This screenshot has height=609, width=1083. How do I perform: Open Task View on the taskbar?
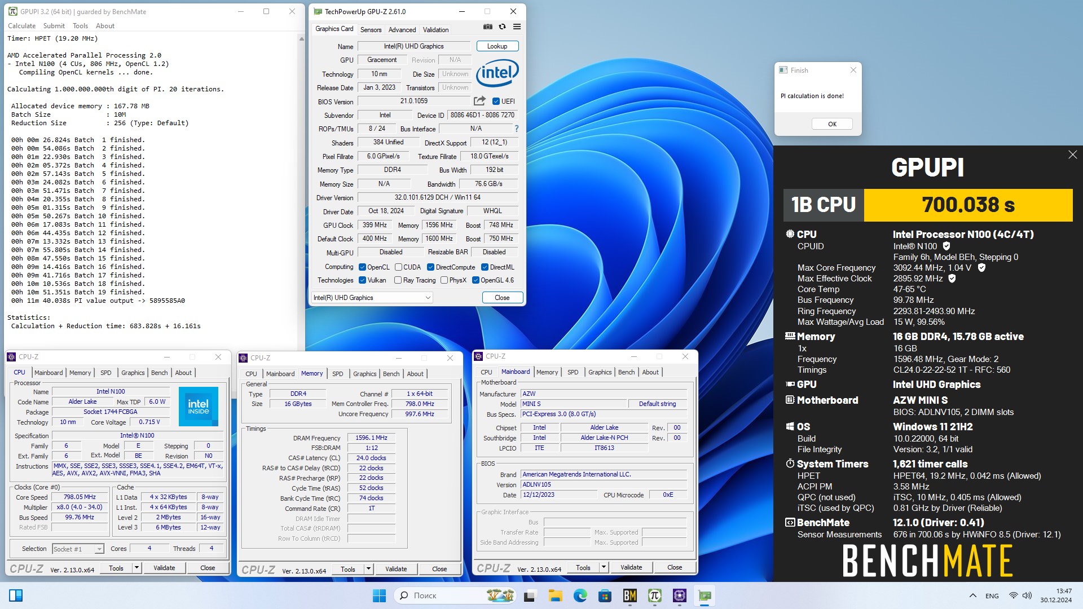(530, 595)
